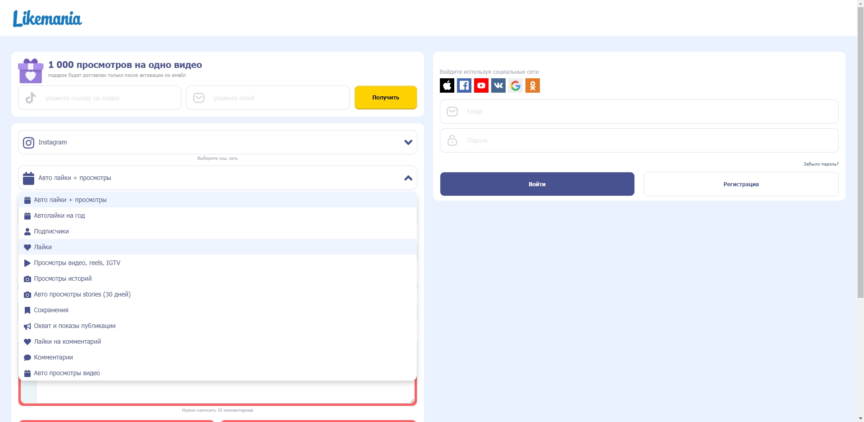
Task: Click the purple gift box icon
Action: (x=31, y=71)
